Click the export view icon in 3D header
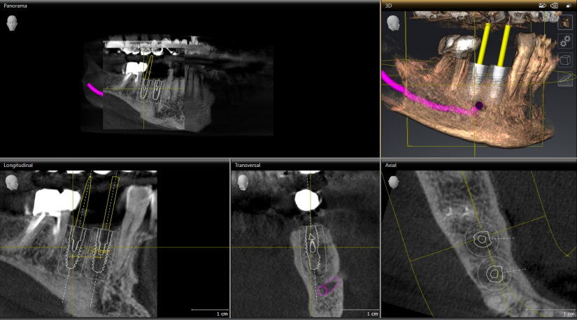The width and height of the screenshot is (577, 320). pos(554,5)
